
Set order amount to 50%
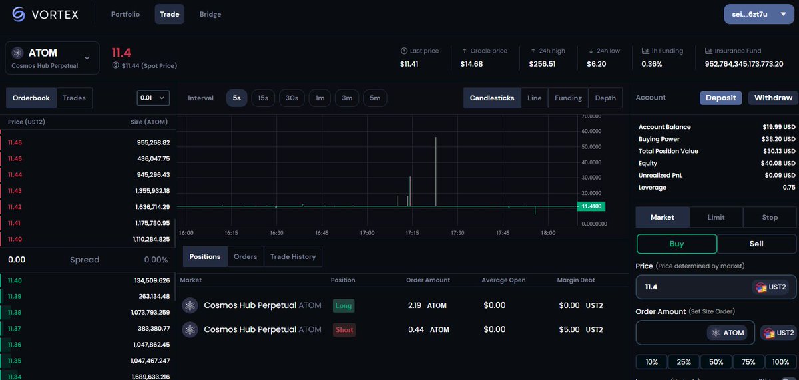(716, 362)
